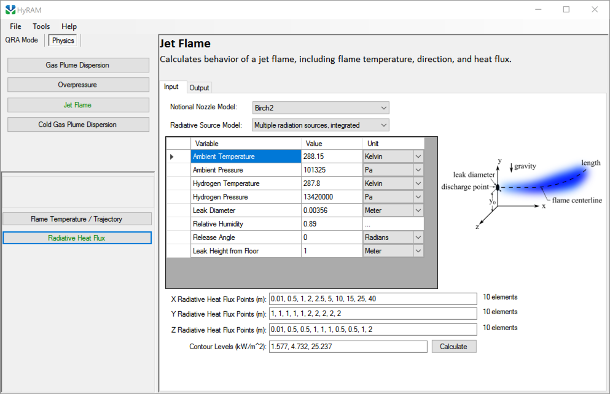Open Leak Height from Floor unit dropdown

[418, 251]
